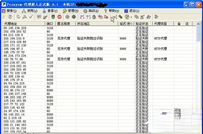Click the gray round button icon
Image resolution: width=203 pixels, height=134 pixels.
(x=67, y=17)
